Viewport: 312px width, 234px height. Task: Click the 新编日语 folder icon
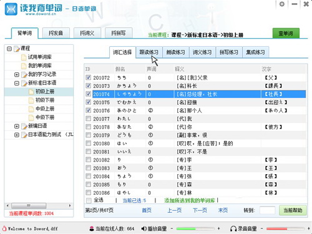coord(24,126)
